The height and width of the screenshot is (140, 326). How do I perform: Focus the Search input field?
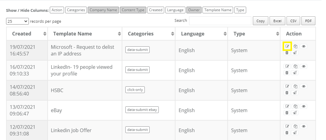point(220,21)
